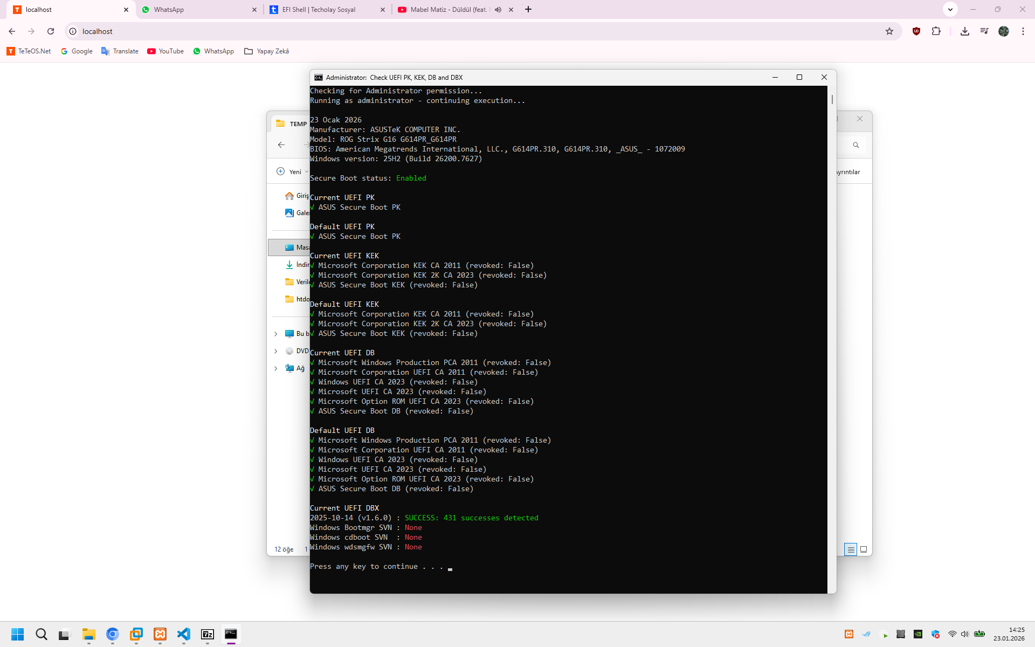Screen dimensions: 1035x647
Task: Open the Wi-Fi network tray icon
Action: pyautogui.click(x=953, y=634)
